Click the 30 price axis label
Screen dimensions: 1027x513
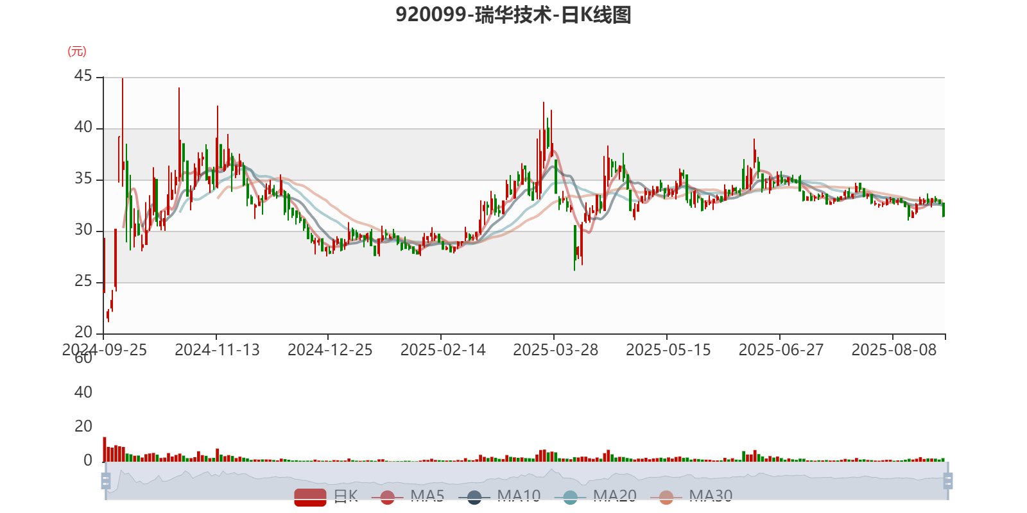coord(83,230)
